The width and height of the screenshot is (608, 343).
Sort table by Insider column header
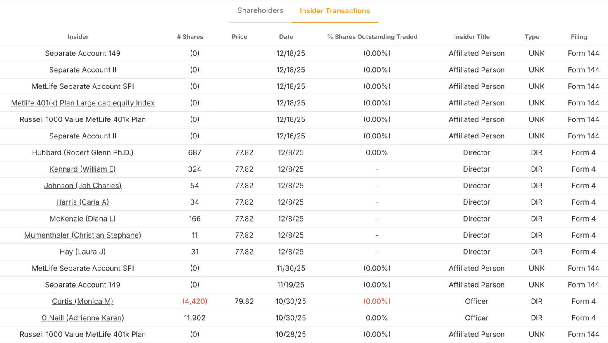click(78, 37)
